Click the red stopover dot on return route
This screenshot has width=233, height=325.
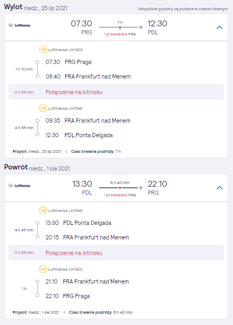(x=120, y=188)
